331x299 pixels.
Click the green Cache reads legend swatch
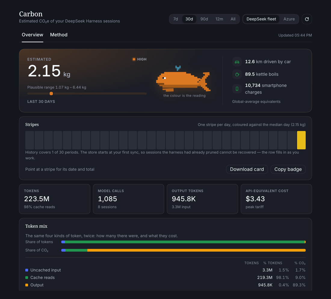pyautogui.click(x=26, y=277)
